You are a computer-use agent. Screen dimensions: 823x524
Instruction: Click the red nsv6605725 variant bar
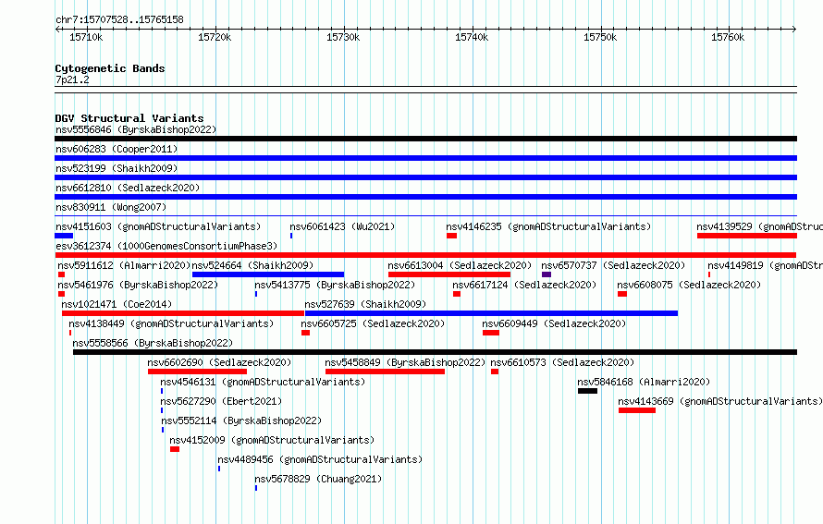pos(305,333)
